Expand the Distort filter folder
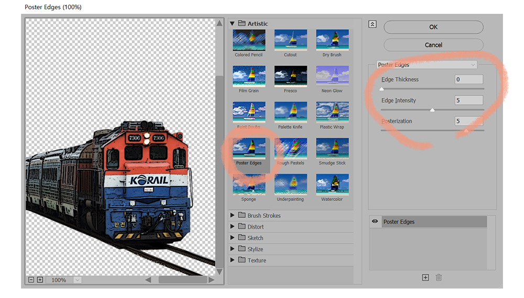 pos(232,226)
